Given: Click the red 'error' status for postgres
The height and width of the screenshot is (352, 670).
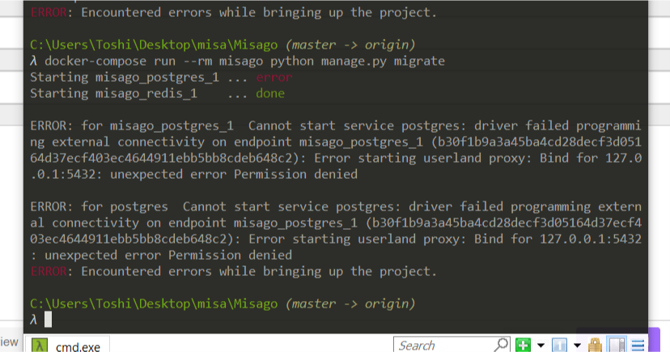Looking at the screenshot, I should coord(273,78).
